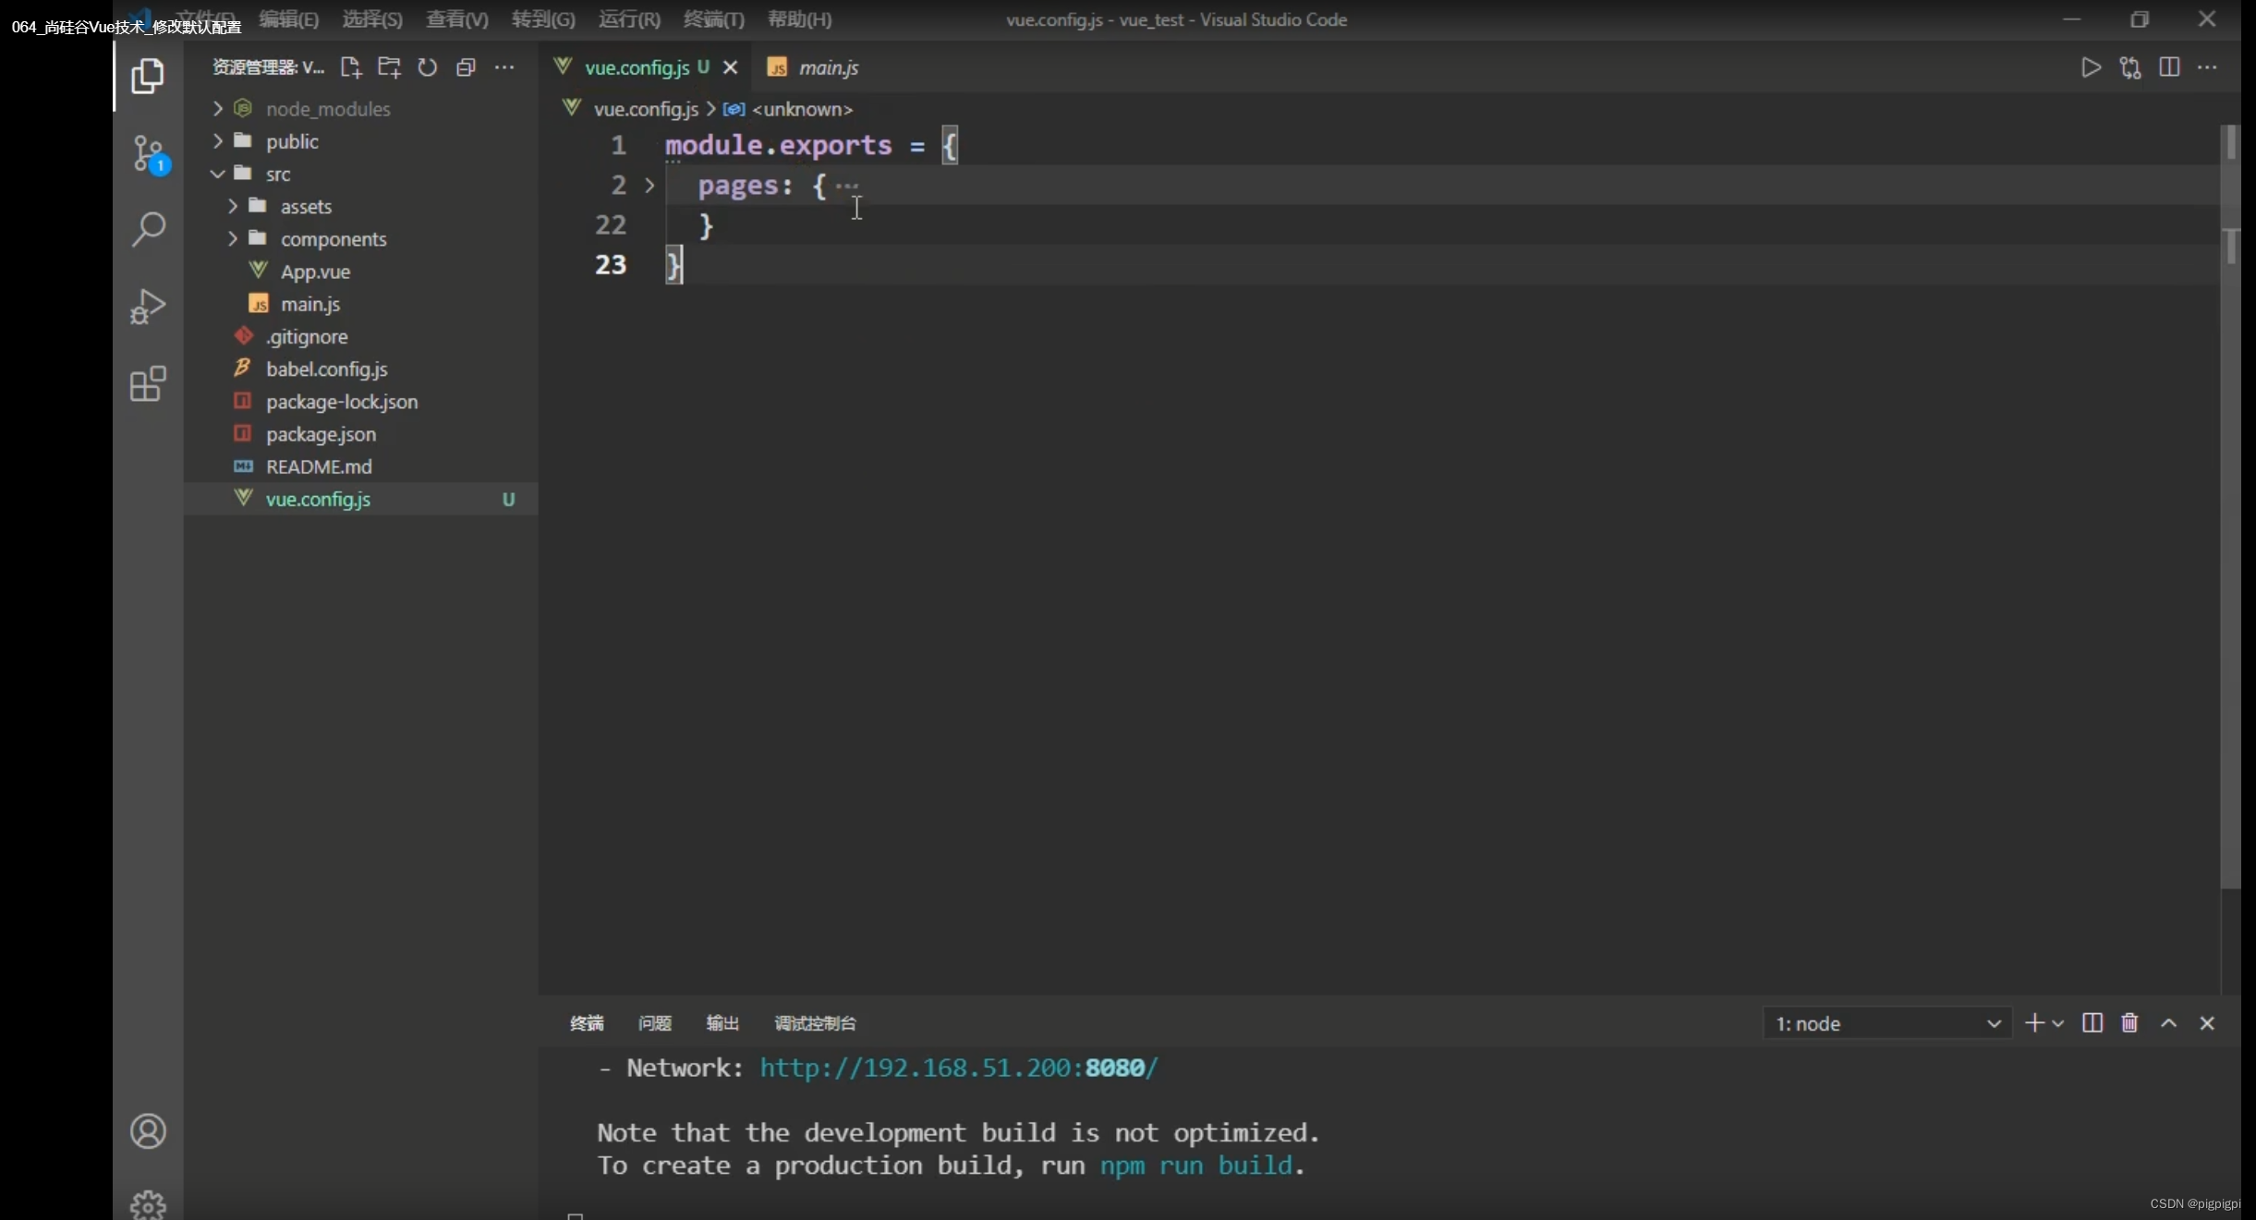Open the Manage gear icon

(148, 1203)
